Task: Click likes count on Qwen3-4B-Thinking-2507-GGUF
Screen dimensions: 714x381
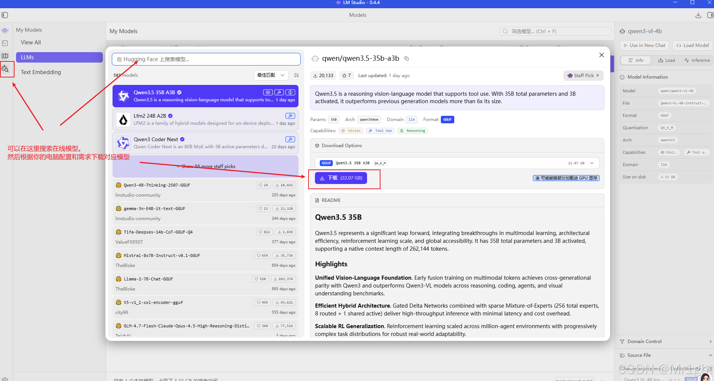Action: [x=263, y=185]
